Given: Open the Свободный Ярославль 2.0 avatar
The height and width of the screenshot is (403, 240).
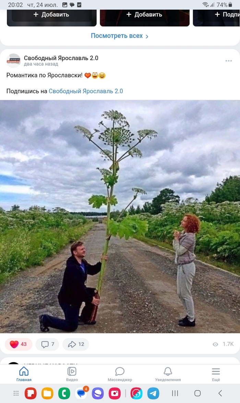Looking at the screenshot, I should point(13,61).
